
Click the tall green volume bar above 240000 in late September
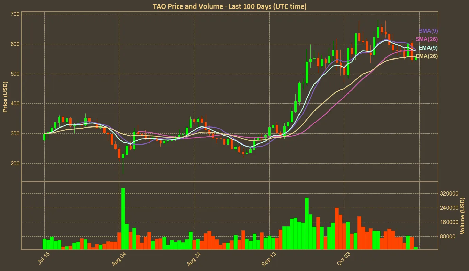click(x=307, y=223)
